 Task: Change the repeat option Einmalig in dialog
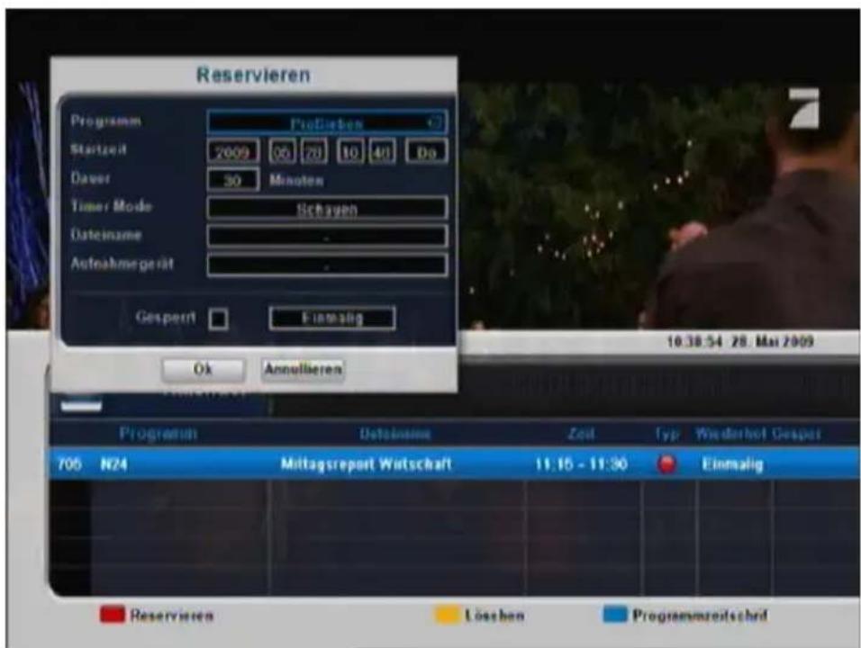pos(332,319)
